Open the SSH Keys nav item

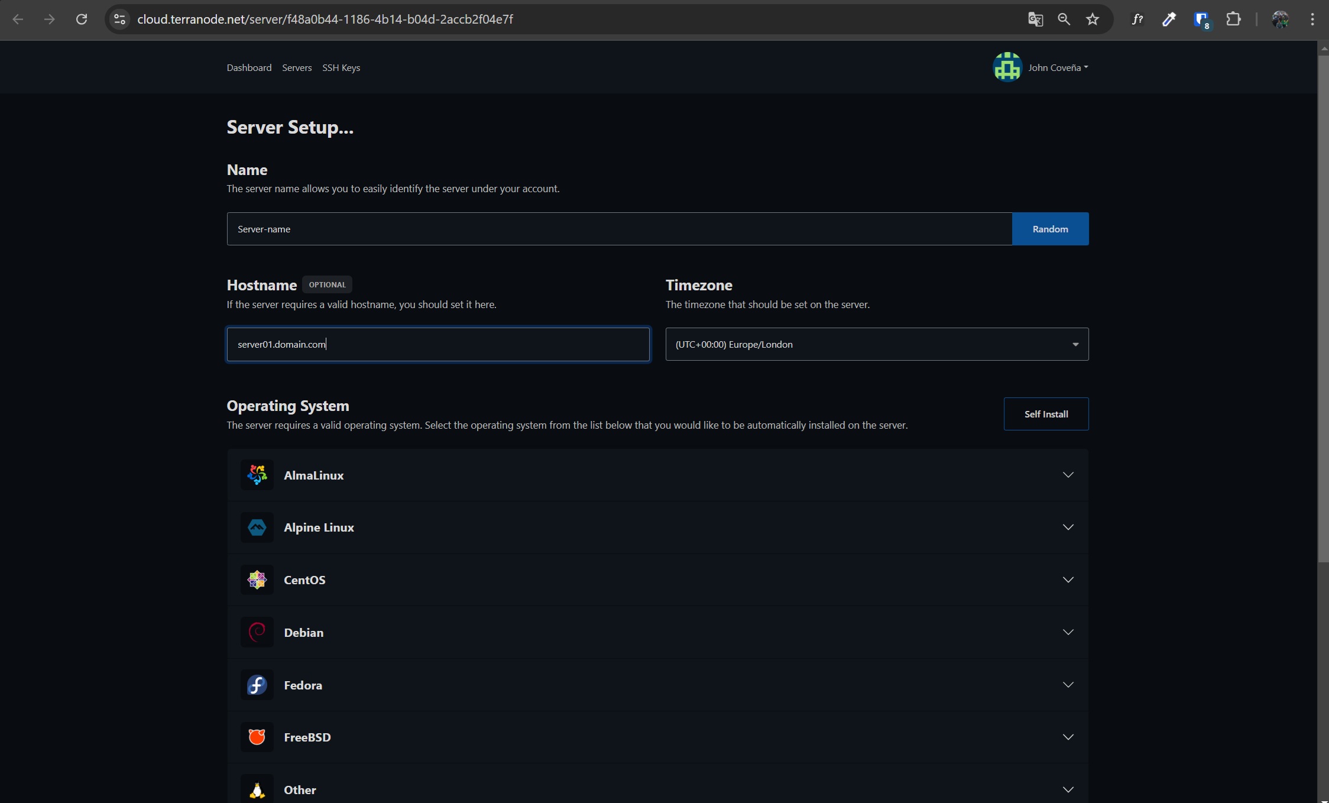(x=341, y=67)
